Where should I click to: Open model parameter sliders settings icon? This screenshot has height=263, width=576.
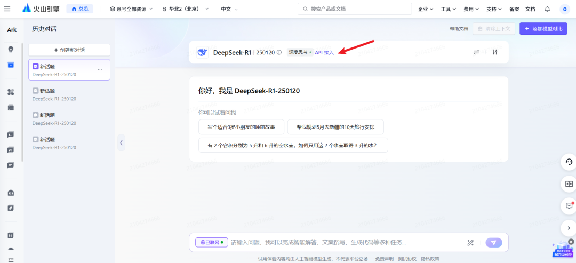(x=495, y=52)
